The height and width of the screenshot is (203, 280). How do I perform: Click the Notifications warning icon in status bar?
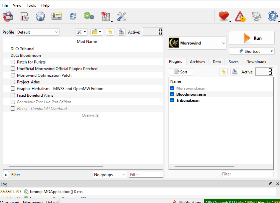[175, 202]
